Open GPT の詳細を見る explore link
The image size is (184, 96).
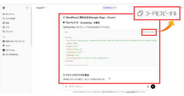[11, 54]
